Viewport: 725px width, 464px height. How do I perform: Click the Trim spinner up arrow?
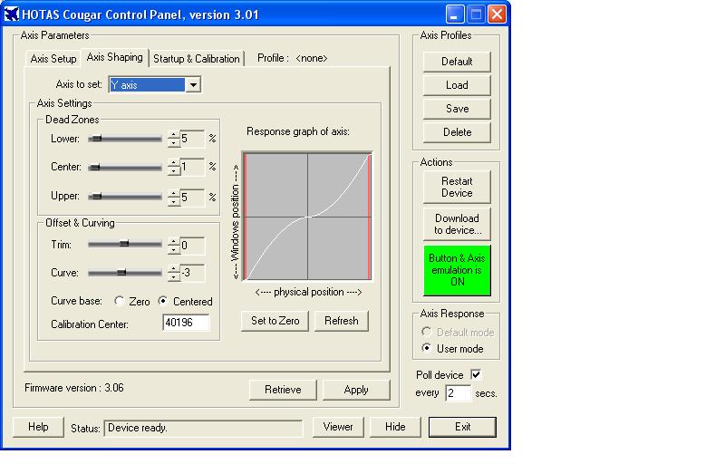click(174, 241)
